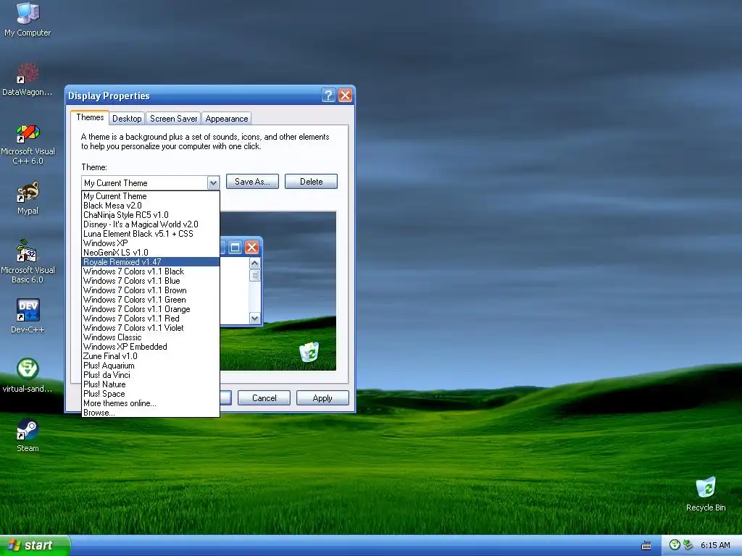
Task: Select More themes online... entry
Action: (151, 403)
